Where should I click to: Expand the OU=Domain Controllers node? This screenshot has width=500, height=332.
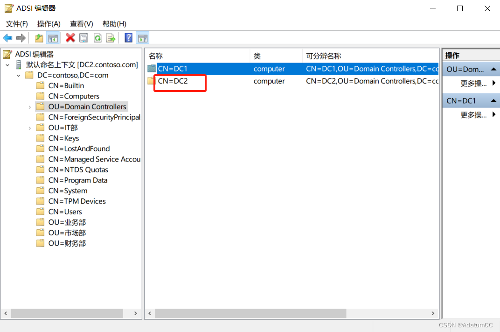click(30, 107)
